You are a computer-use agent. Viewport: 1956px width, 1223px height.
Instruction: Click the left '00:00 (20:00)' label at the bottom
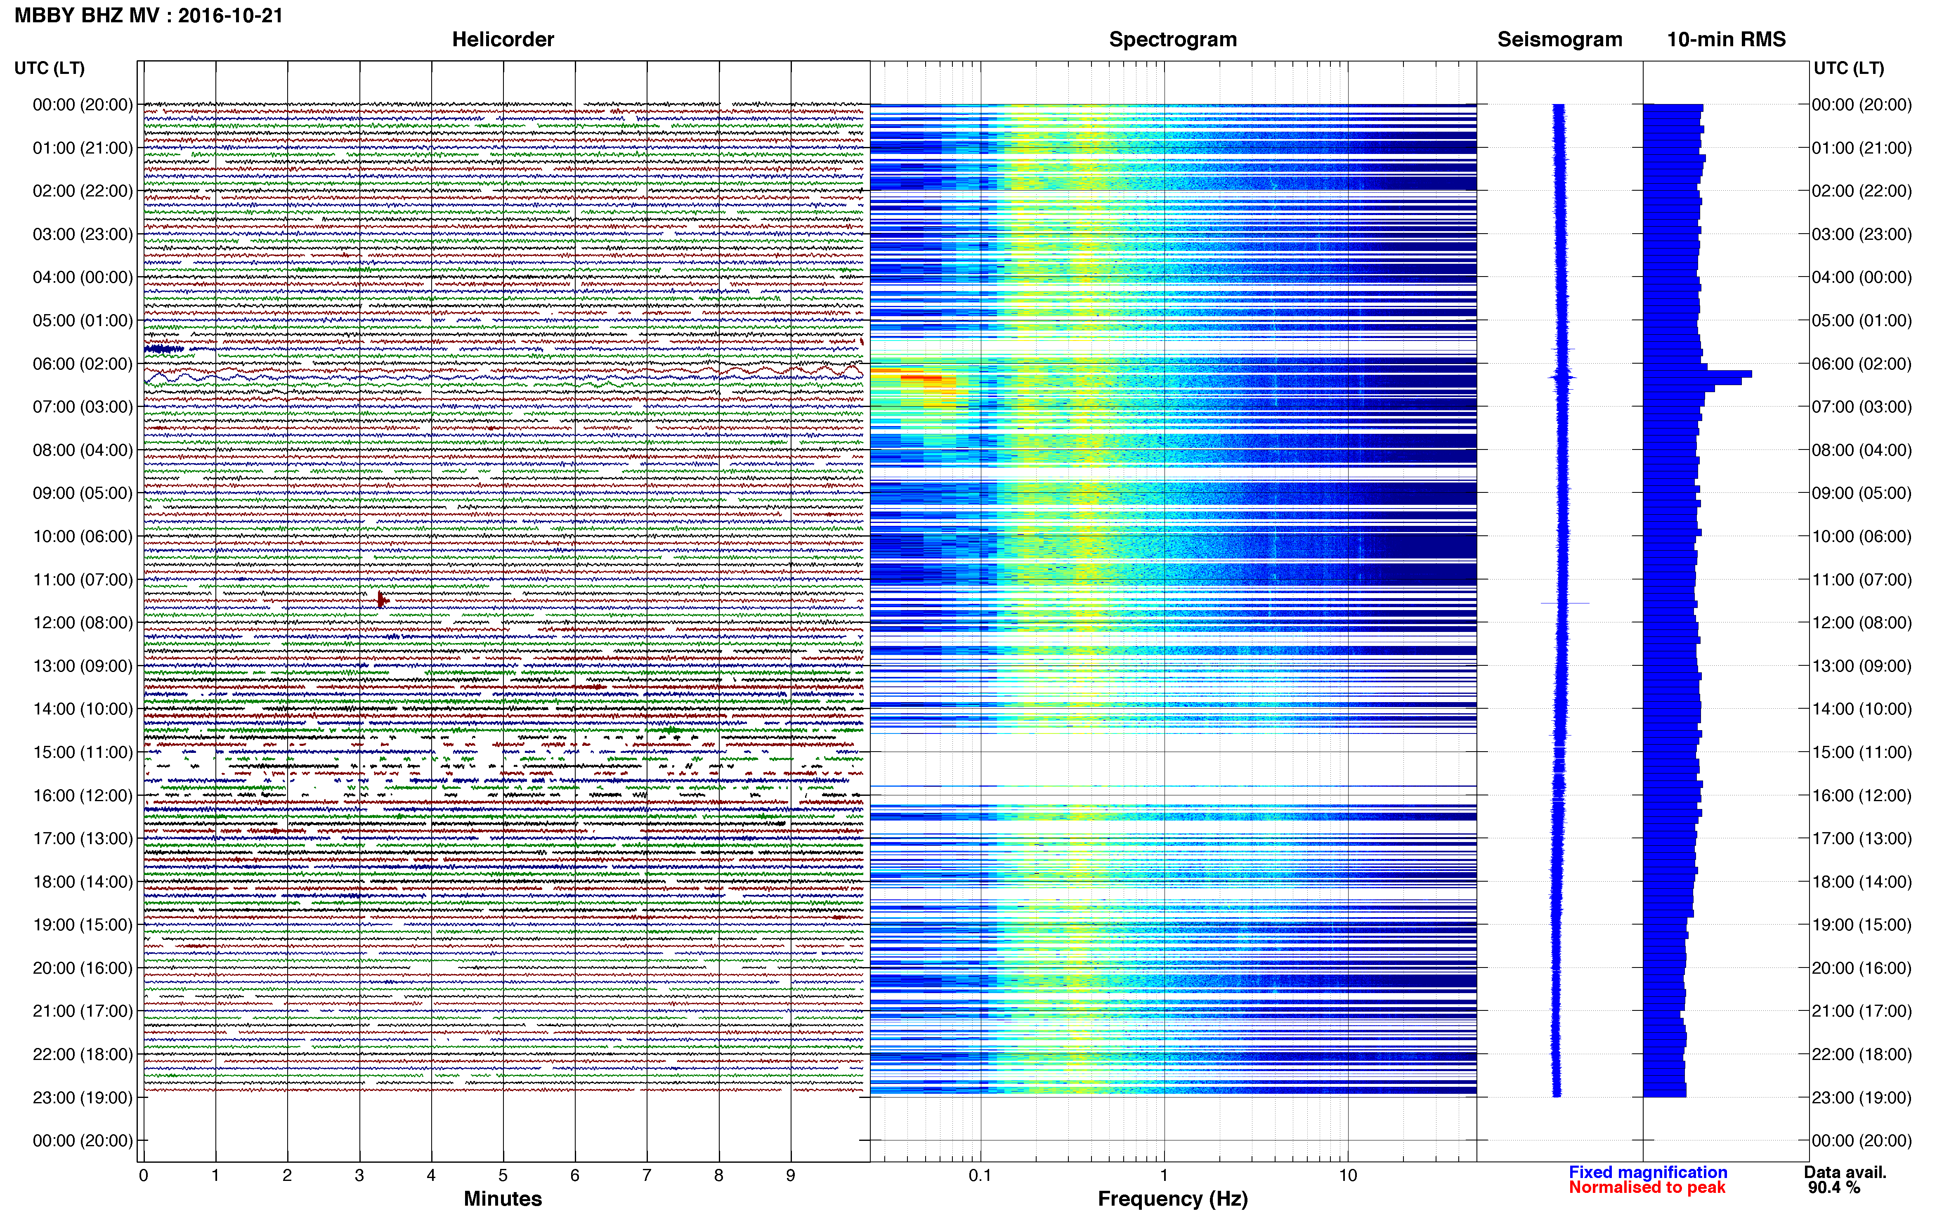(x=83, y=1140)
